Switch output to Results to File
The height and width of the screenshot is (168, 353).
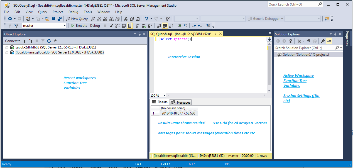tap(171, 26)
